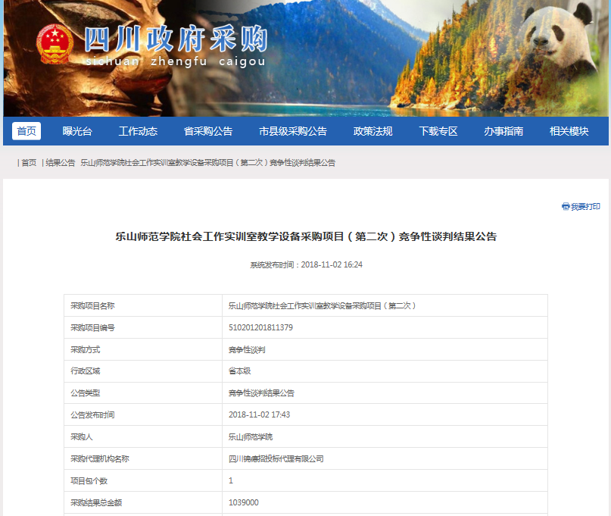Screen dimensions: 611x516
Task: Navigate to 政策法规 page
Action: point(373,131)
